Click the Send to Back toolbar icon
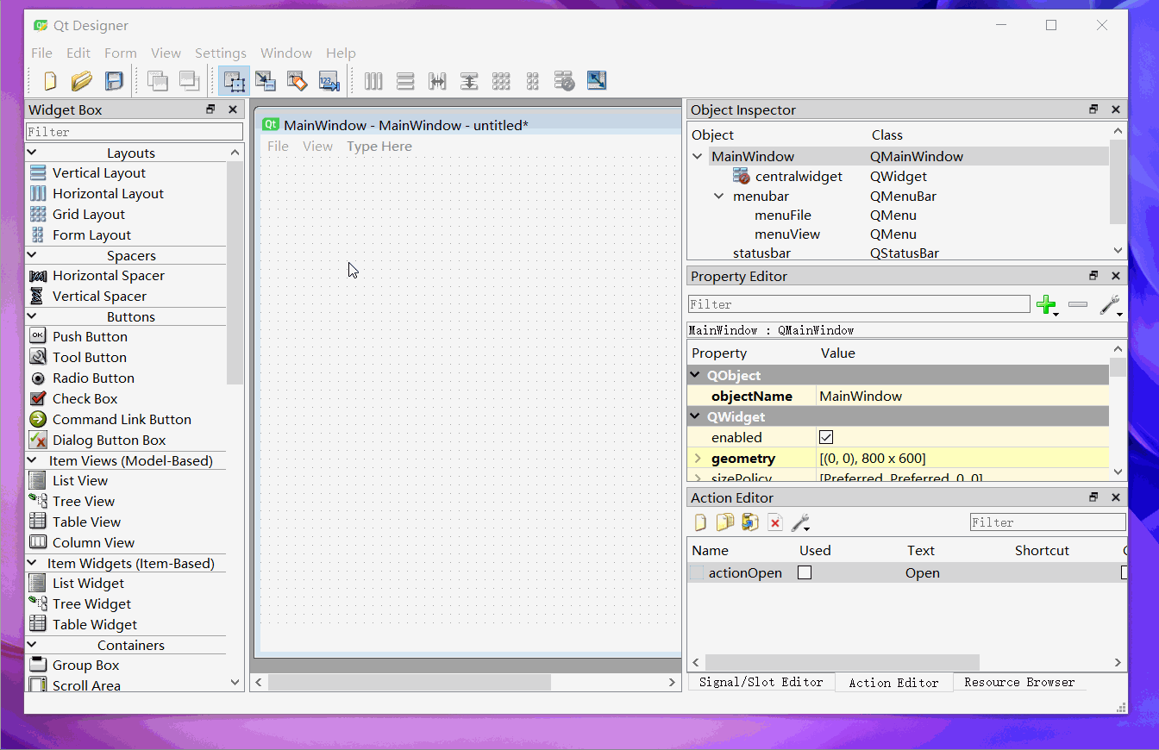Viewport: 1159px width, 750px height. pyautogui.click(x=158, y=81)
